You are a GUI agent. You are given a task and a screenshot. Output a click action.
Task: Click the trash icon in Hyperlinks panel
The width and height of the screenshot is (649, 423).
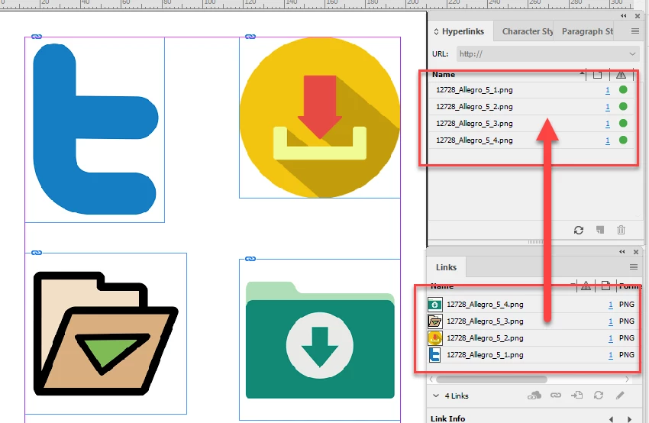pos(621,230)
